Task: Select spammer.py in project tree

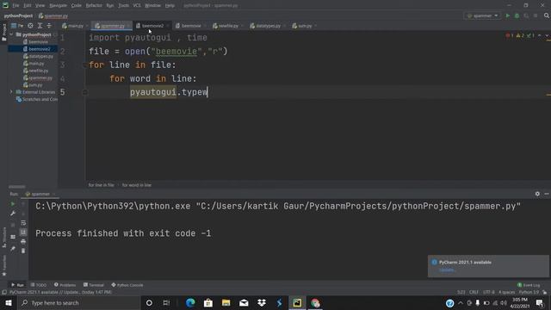Action: click(38, 77)
